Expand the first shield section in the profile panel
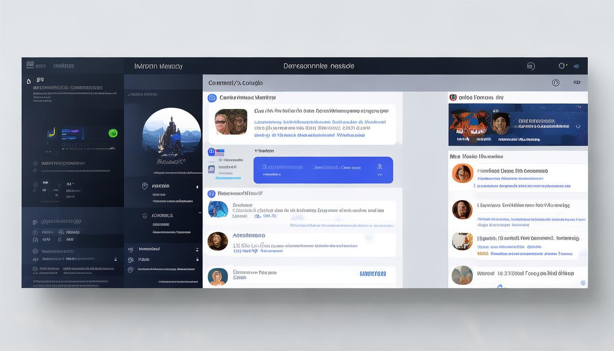 [198, 186]
